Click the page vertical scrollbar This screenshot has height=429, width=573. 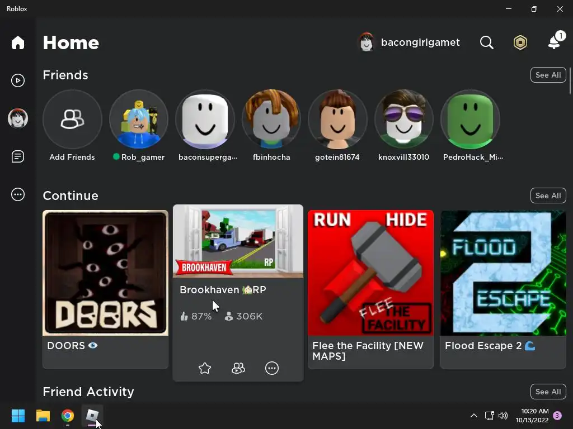tap(570, 80)
